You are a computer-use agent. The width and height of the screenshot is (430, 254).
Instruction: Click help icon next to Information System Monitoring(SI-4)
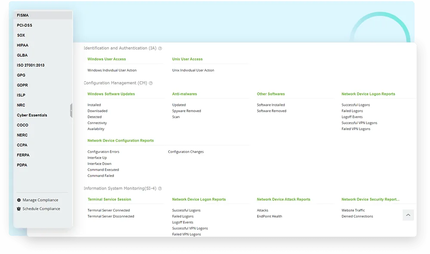[x=160, y=189]
